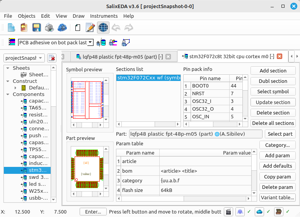This screenshot has width=300, height=217.
Task: Select the TPS5... component in the tree
Action: (x=35, y=150)
